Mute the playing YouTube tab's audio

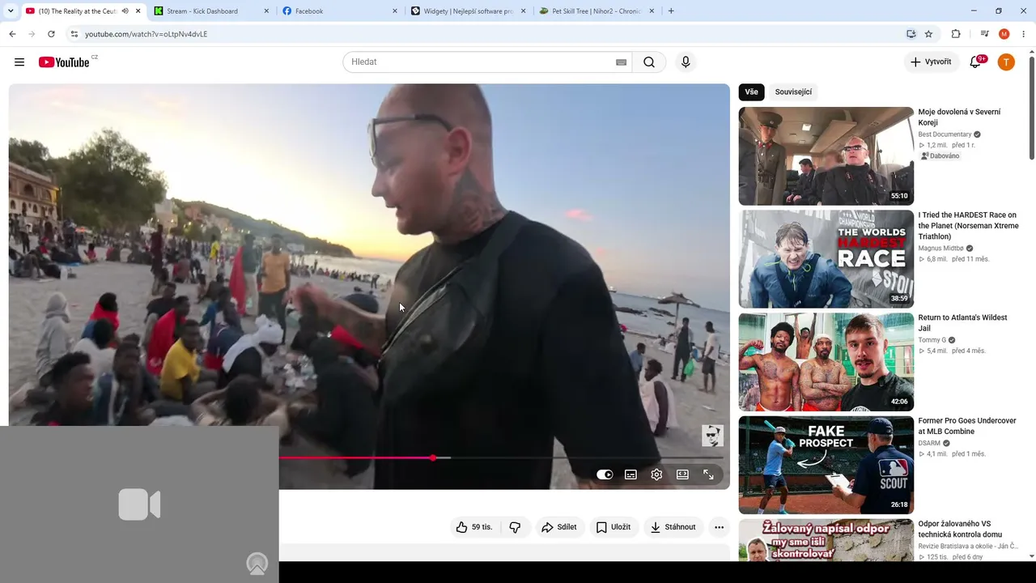[125, 11]
